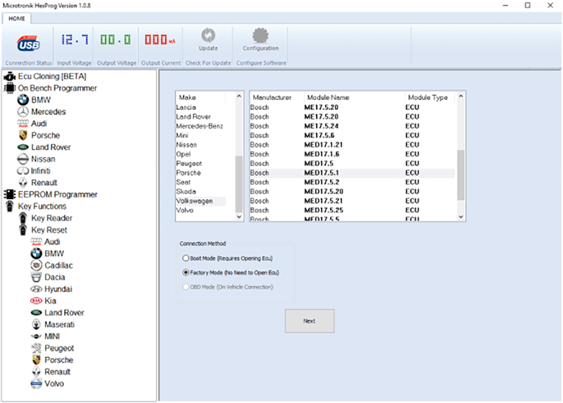This screenshot has height=403, width=563.
Task: Select MINI logo under Key Reset
Action: [x=37, y=336]
